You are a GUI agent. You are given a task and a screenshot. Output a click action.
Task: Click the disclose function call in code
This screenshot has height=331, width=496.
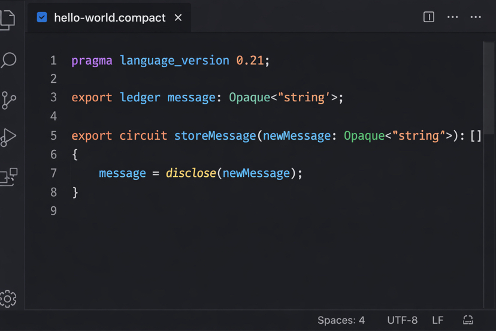[191, 173]
